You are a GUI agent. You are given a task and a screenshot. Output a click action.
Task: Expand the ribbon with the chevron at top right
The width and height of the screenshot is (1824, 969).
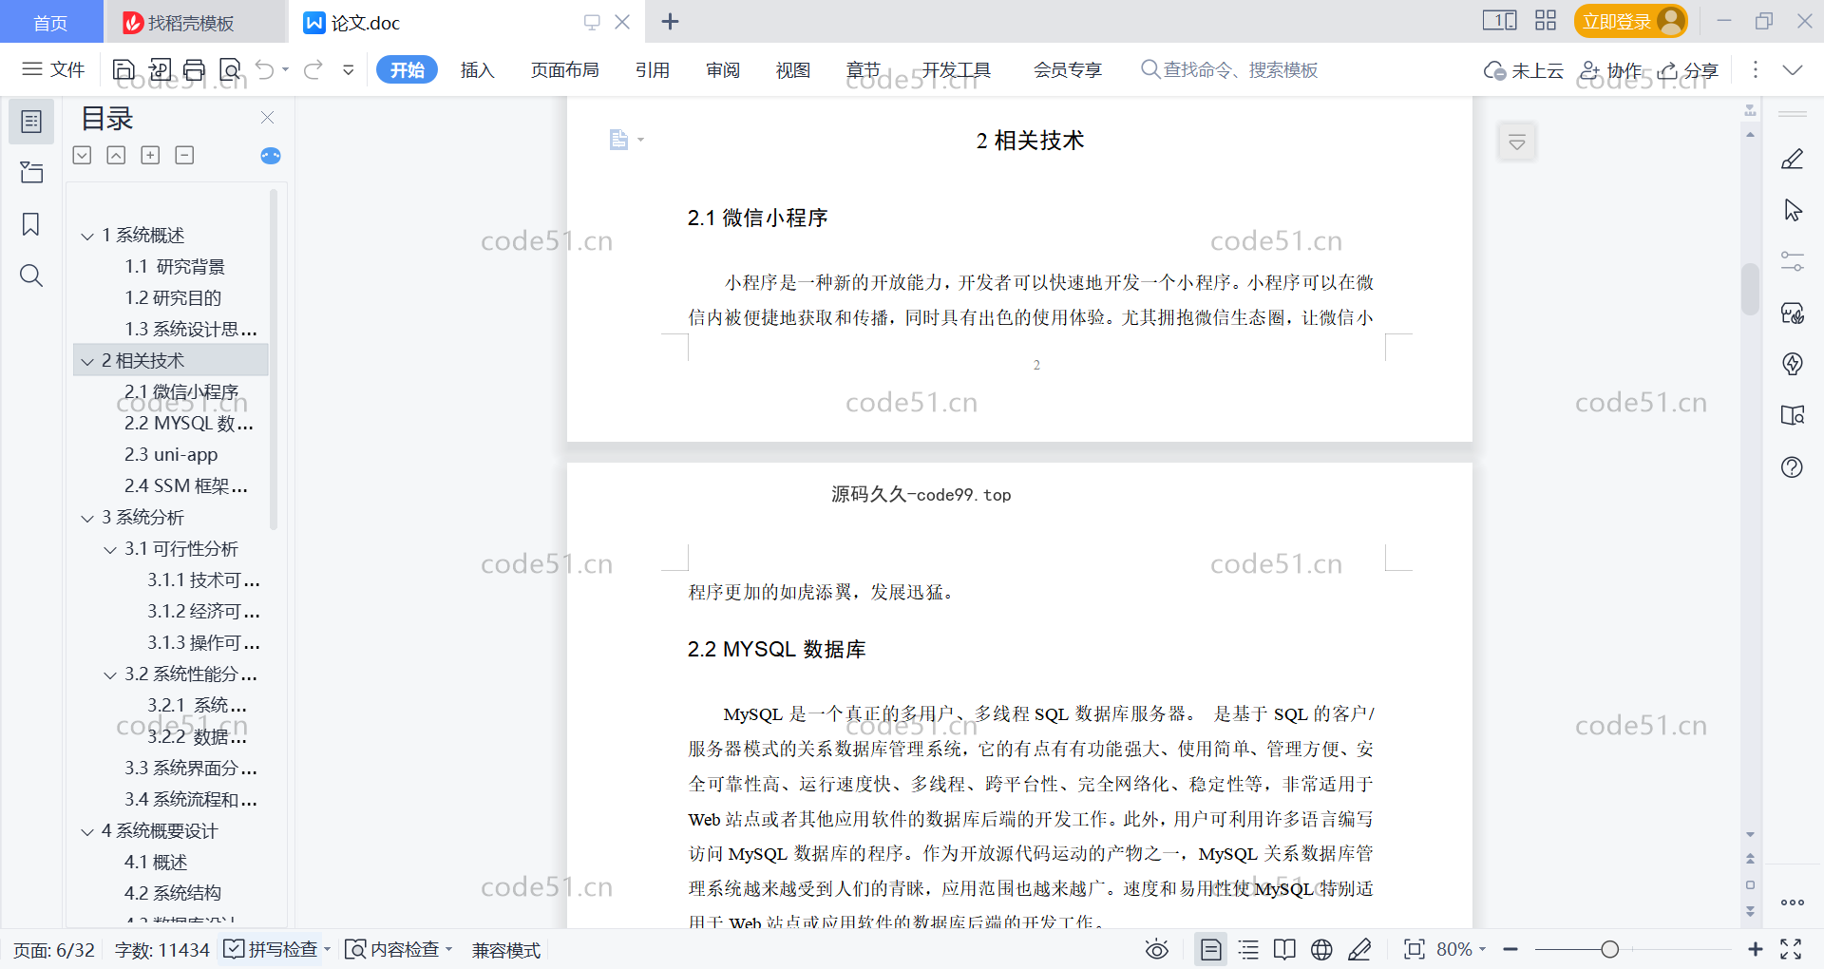coord(1793,69)
